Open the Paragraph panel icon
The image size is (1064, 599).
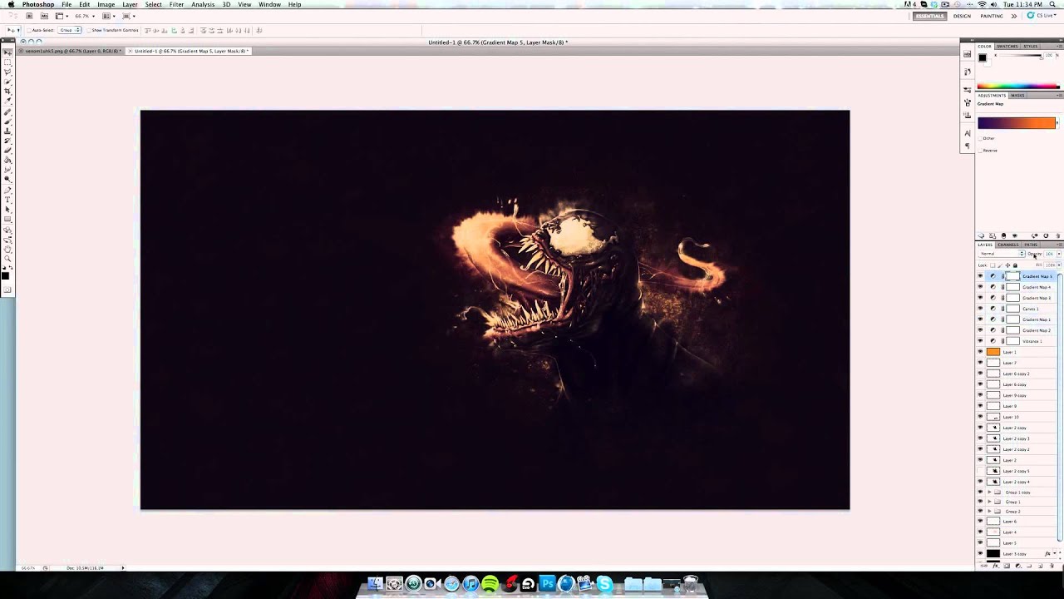point(968,146)
